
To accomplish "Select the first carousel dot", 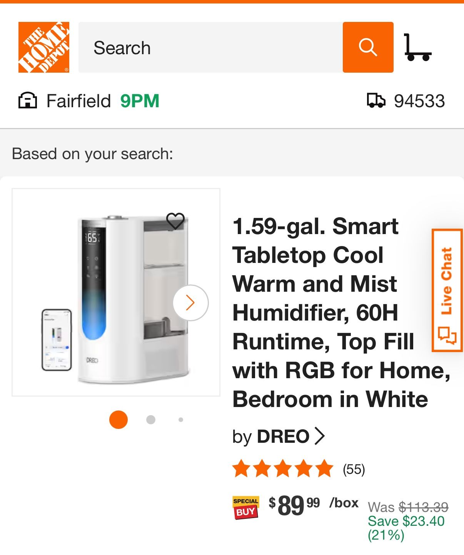I will tap(119, 419).
